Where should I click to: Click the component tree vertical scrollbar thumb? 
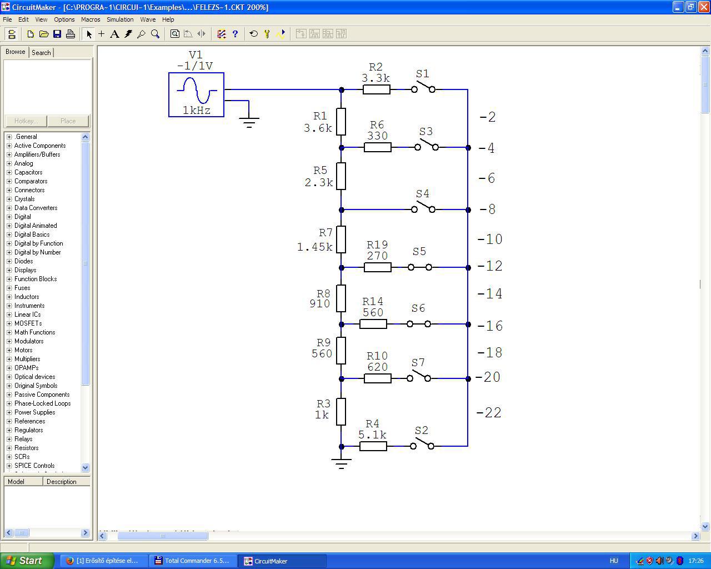click(86, 263)
